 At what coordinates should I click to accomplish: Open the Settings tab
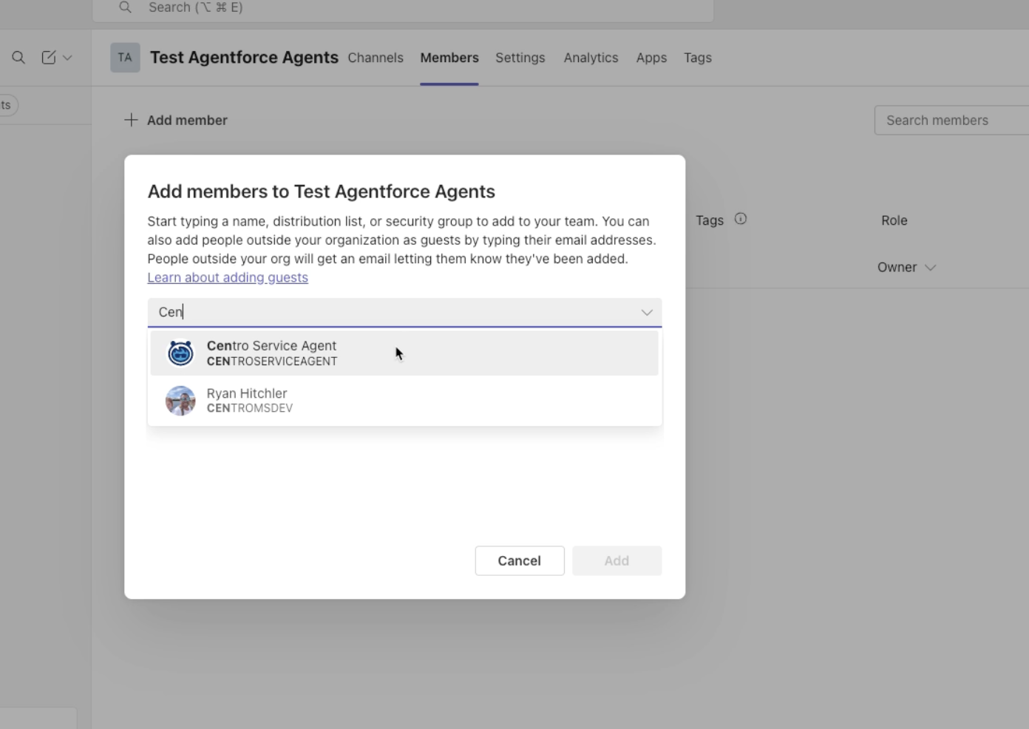[520, 58]
